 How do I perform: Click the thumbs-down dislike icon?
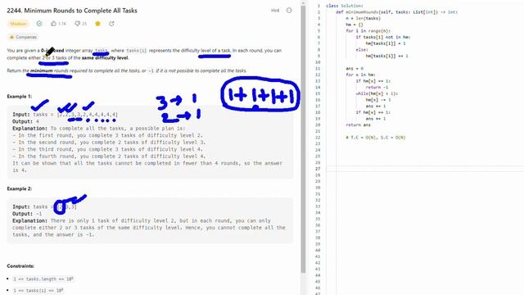pos(77,24)
